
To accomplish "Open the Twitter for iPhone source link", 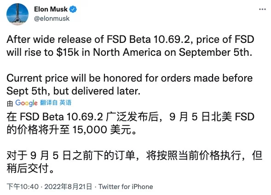I will 126,187.
